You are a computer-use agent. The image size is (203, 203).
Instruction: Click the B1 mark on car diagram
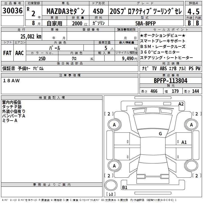(125, 187)
